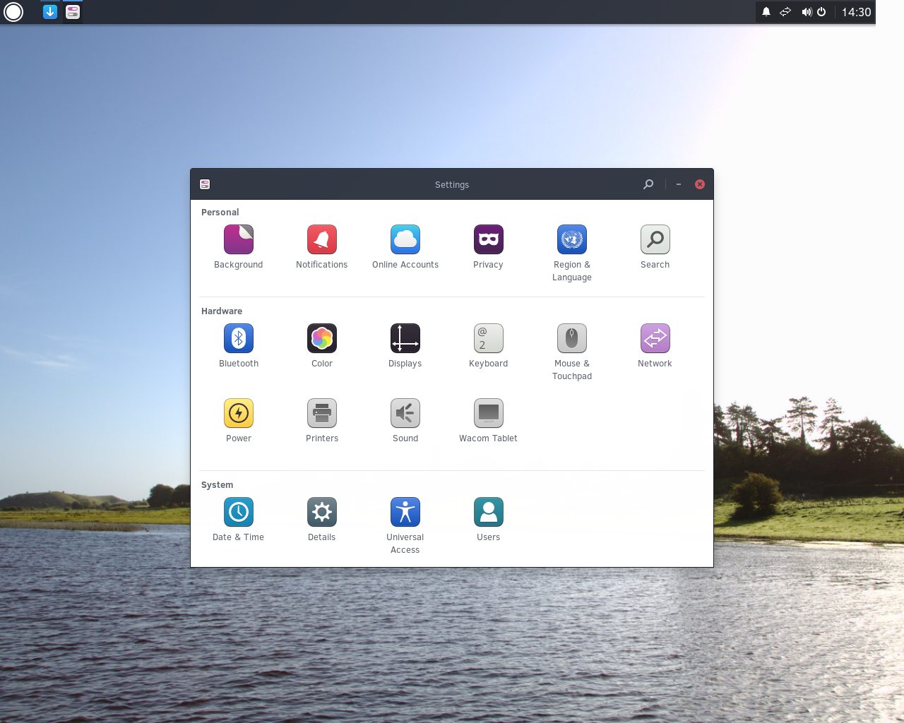Close the Settings window
The width and height of the screenshot is (904, 723).
tap(700, 184)
